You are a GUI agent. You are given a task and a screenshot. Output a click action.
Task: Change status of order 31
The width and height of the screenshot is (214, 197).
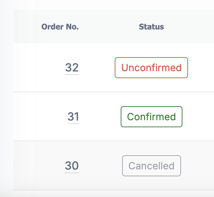152,117
